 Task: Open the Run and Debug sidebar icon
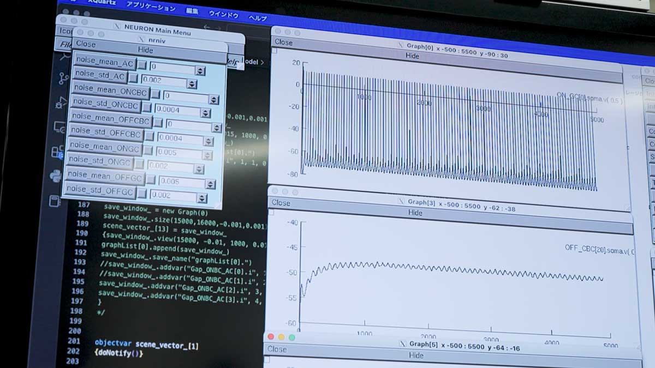(61, 102)
